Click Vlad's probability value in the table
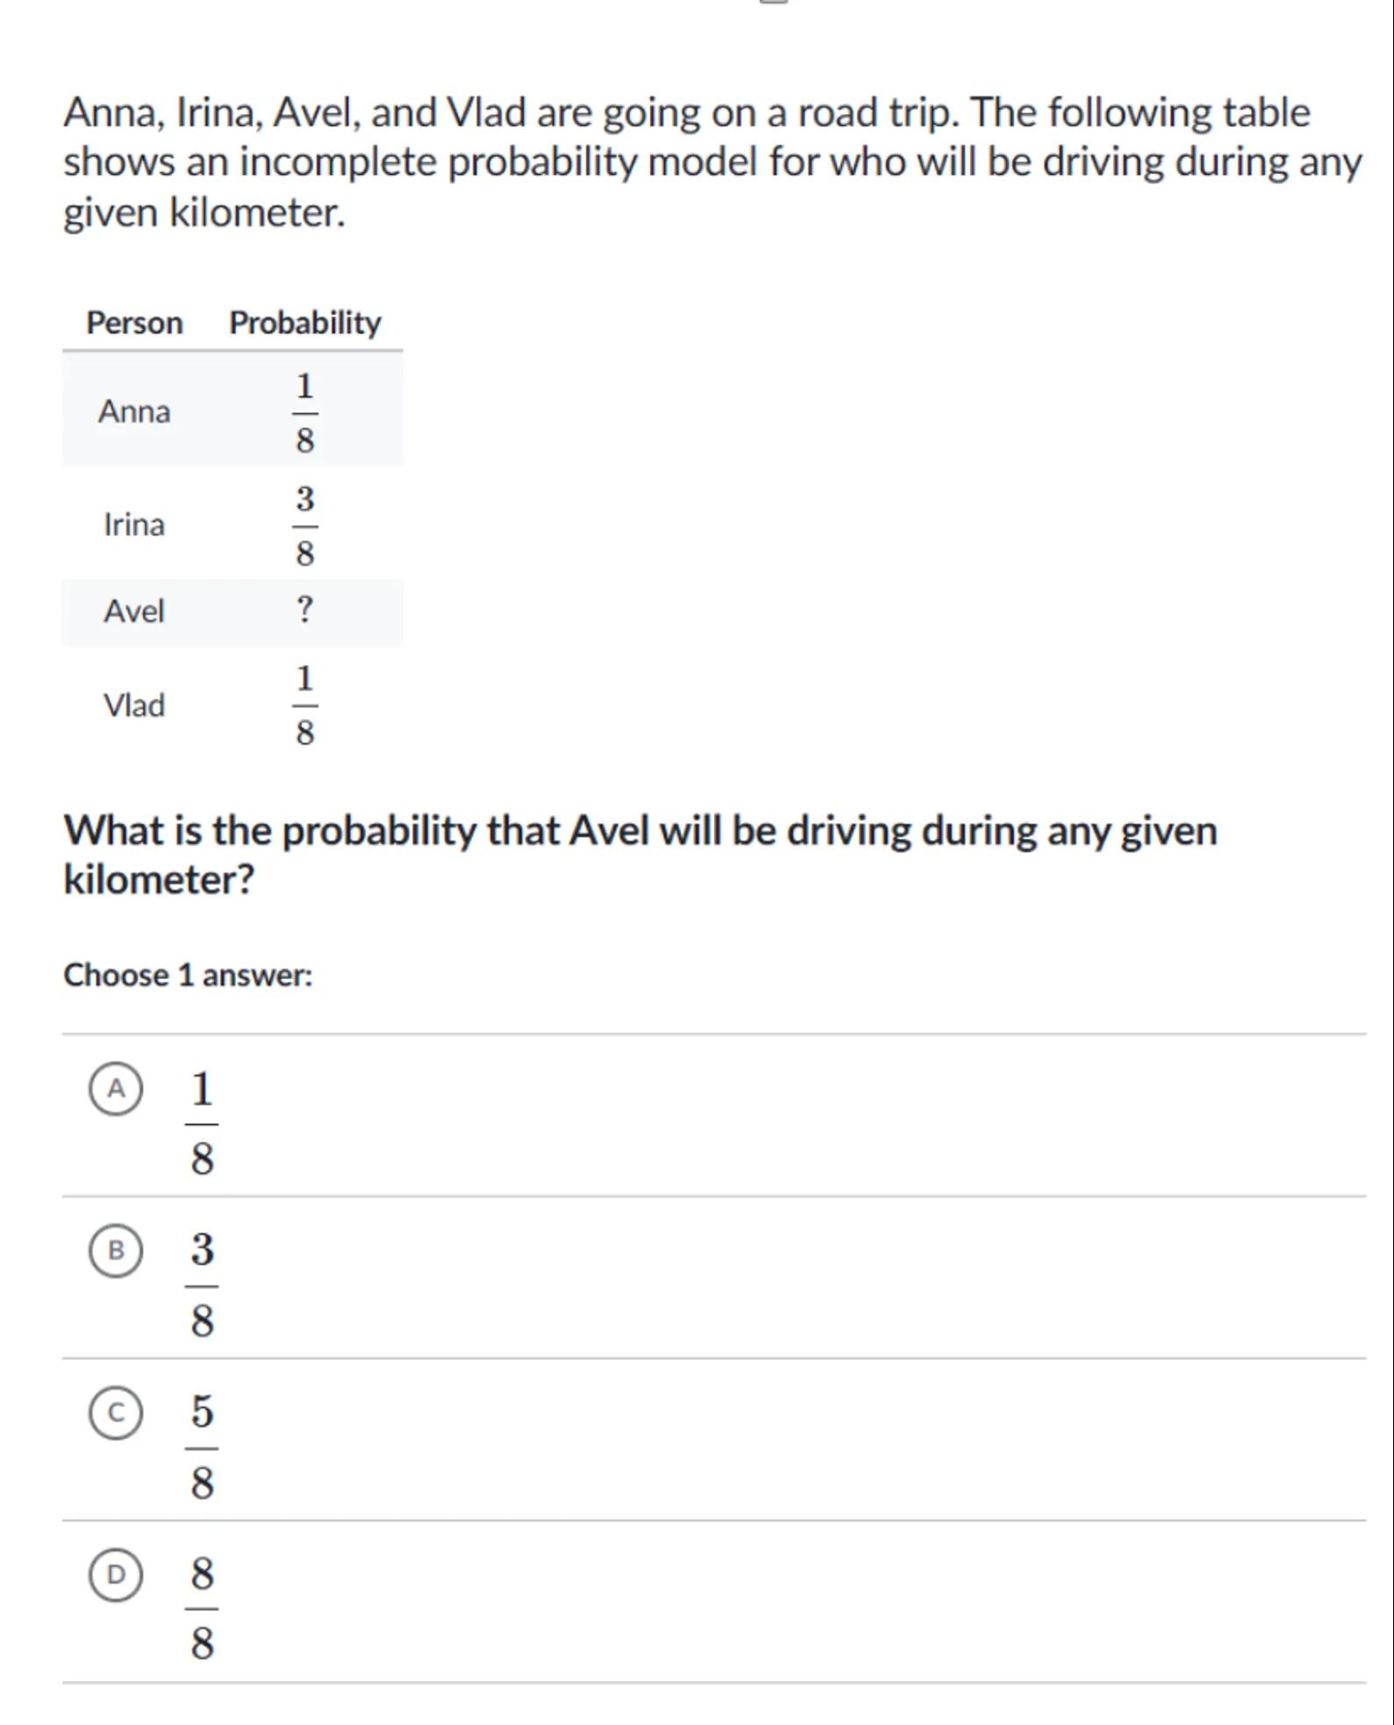The height and width of the screenshot is (1725, 1394). tap(304, 705)
